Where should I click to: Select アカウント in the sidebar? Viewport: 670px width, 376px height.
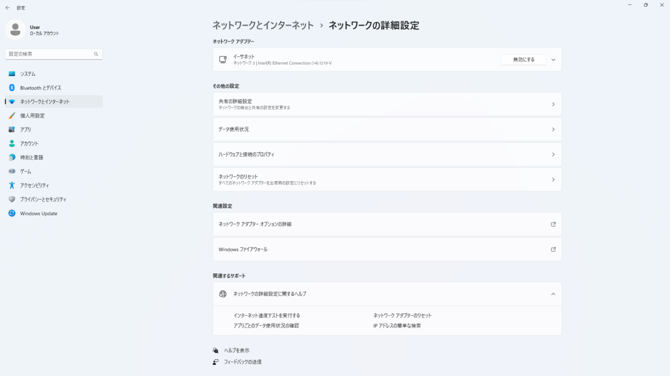tap(54, 143)
